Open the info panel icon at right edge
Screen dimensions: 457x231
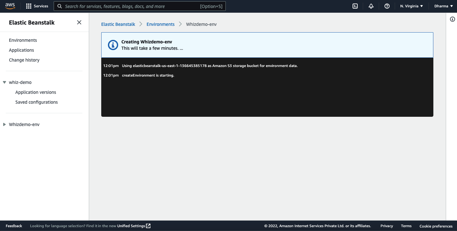coord(453,19)
